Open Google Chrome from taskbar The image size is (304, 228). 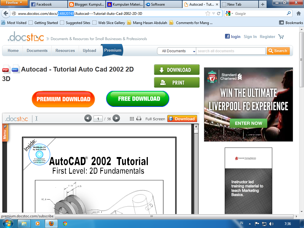[65, 224]
